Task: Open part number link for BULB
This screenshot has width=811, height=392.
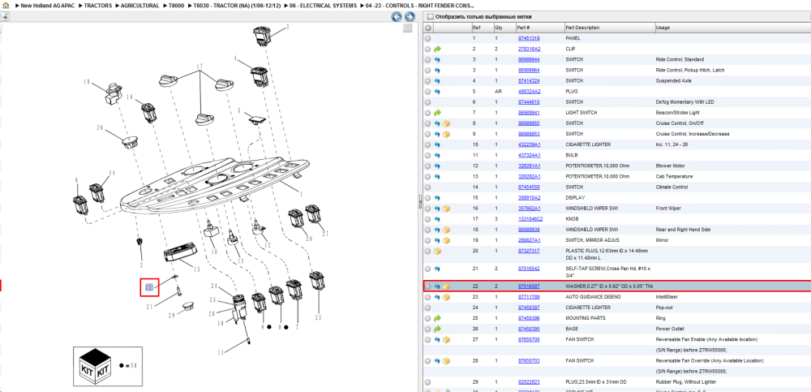Action: (x=529, y=155)
